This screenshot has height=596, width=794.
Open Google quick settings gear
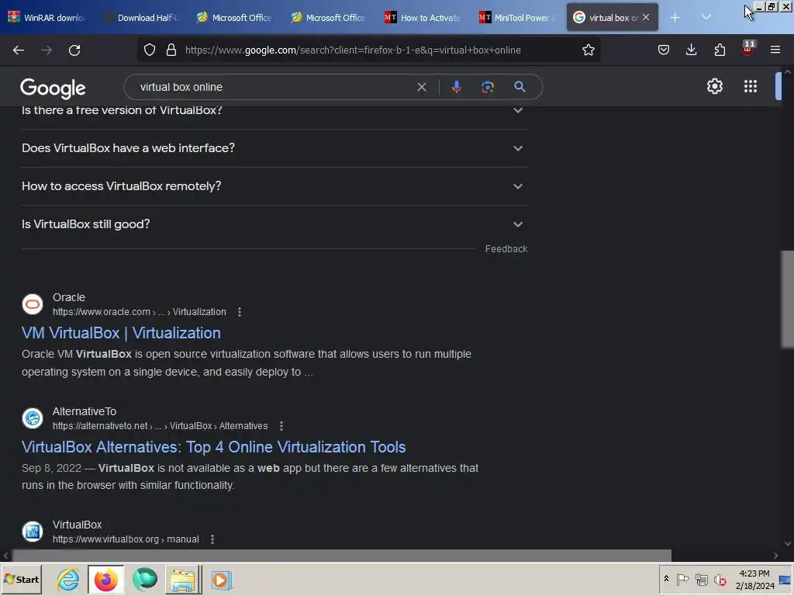[714, 86]
